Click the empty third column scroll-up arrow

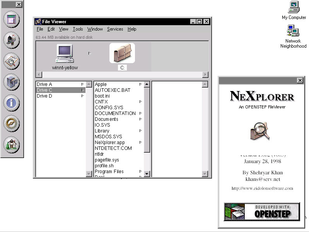tap(205, 84)
